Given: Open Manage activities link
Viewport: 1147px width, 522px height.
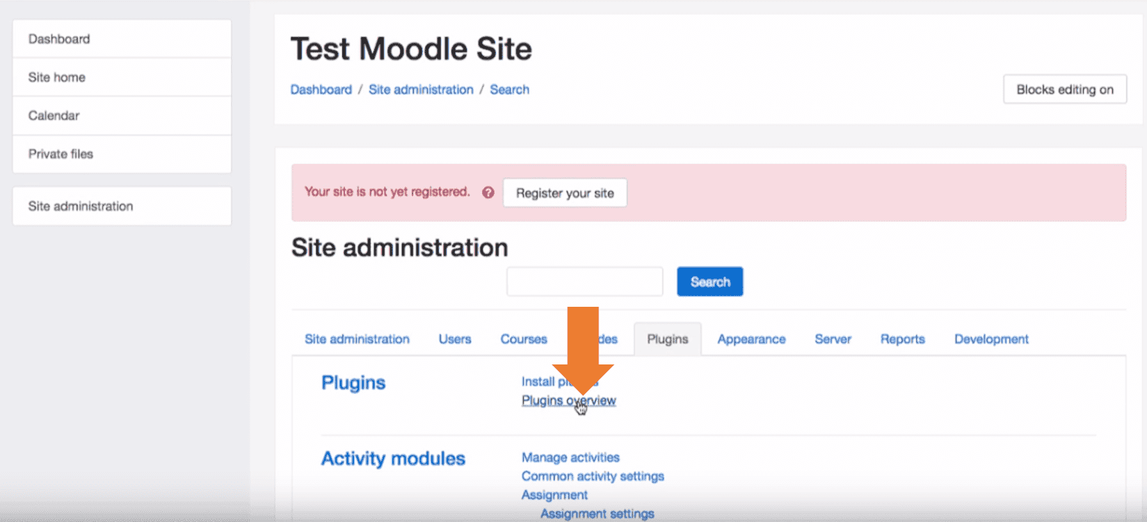Looking at the screenshot, I should tap(570, 457).
